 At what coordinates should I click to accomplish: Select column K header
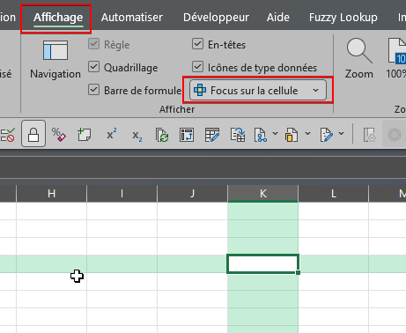262,193
